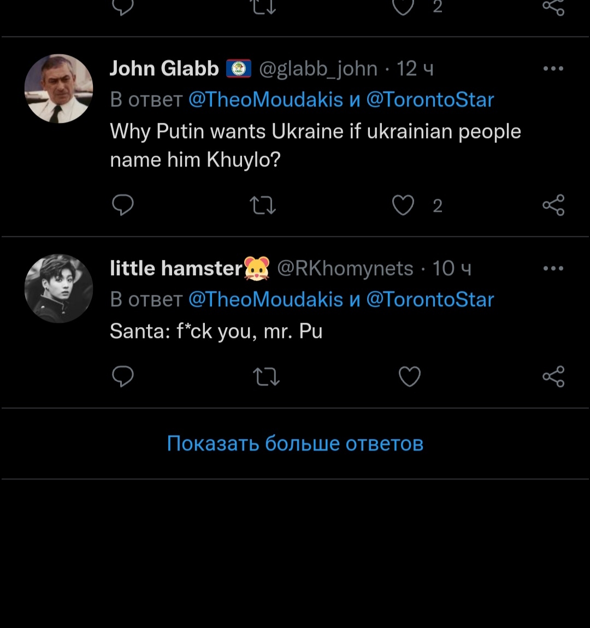Open little hamster's profile avatar
The width and height of the screenshot is (590, 628).
click(58, 288)
